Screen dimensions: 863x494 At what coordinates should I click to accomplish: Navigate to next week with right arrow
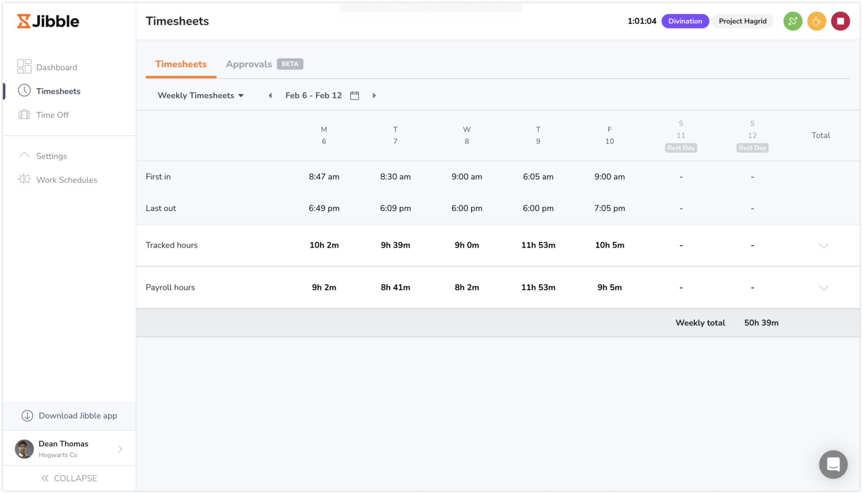pos(374,95)
